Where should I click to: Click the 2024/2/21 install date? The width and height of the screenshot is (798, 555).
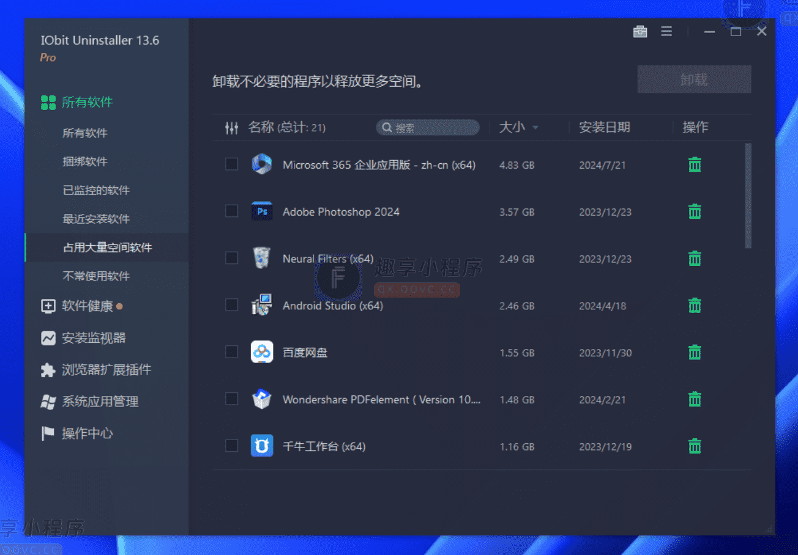pos(603,400)
